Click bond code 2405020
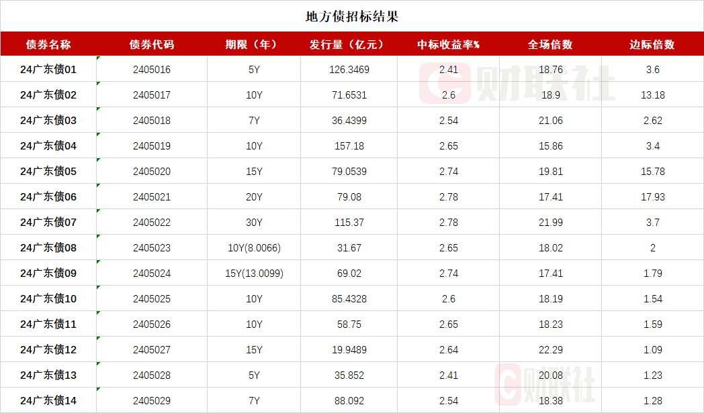The width and height of the screenshot is (704, 413). pos(152,172)
